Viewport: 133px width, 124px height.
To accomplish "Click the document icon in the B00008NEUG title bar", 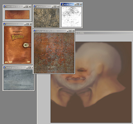I will (5, 24).
